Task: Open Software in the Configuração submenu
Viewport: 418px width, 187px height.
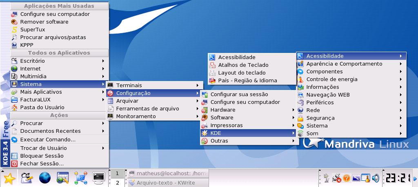Action: (249, 118)
